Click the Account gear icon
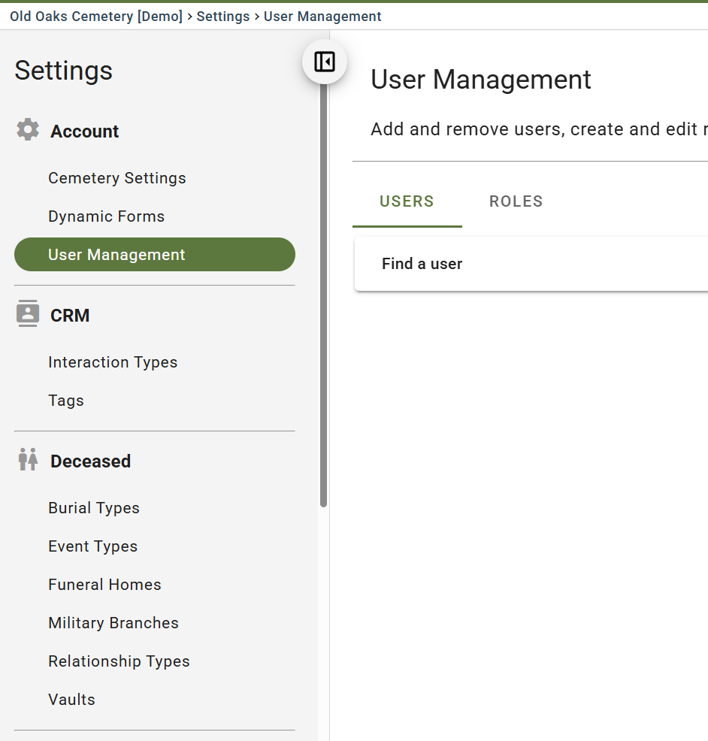Viewport: 708px width, 741px height. pyautogui.click(x=28, y=129)
